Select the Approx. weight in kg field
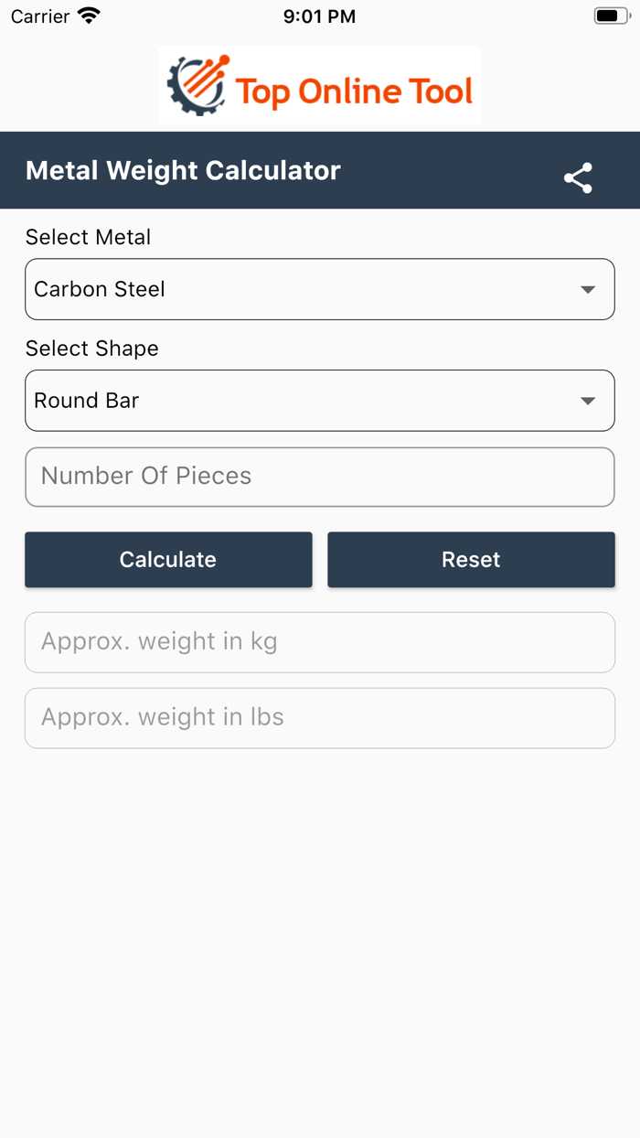 pos(319,641)
